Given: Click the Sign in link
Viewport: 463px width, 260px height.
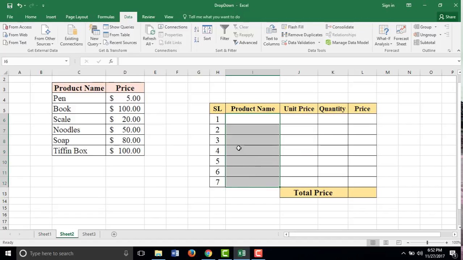Looking at the screenshot, I should (x=388, y=5).
